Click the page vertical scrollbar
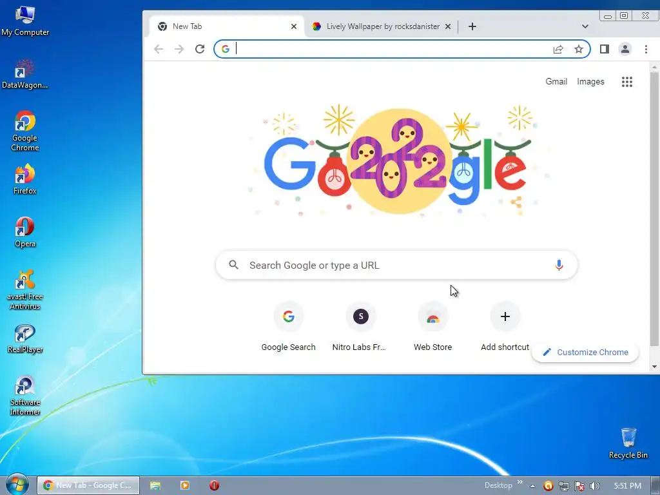The height and width of the screenshot is (495, 660). (654, 208)
